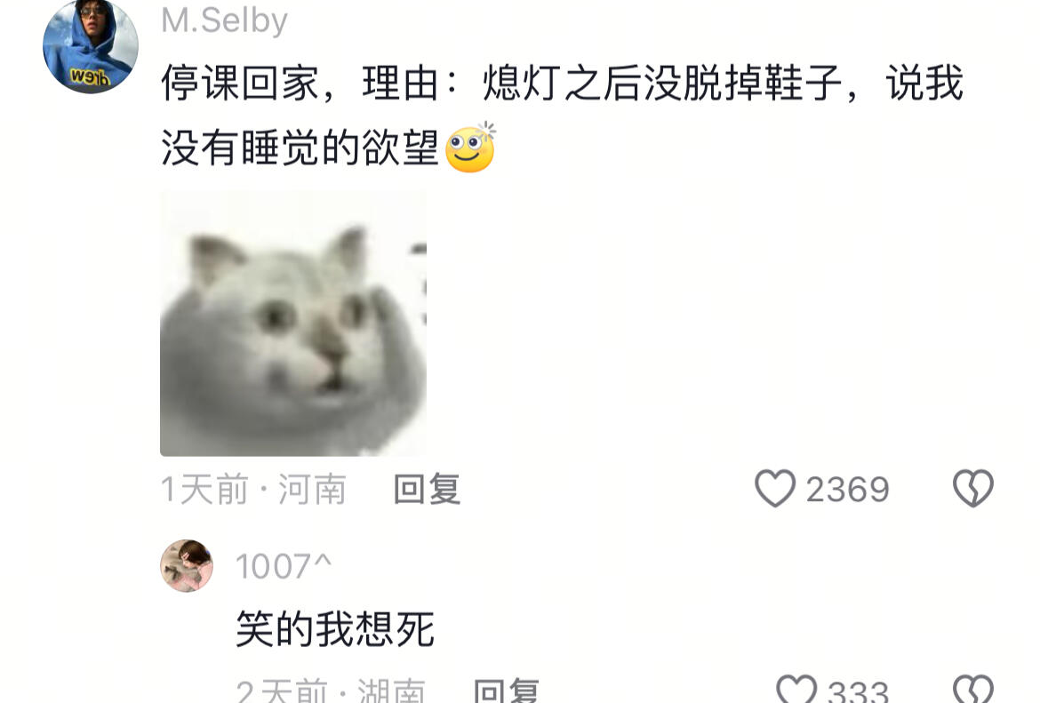
Task: Reply to M.Selby's comment via 回复
Action: pos(427,490)
